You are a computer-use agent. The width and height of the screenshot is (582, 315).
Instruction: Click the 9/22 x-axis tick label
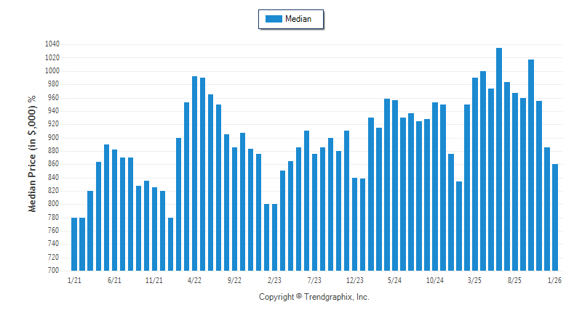pos(234,279)
